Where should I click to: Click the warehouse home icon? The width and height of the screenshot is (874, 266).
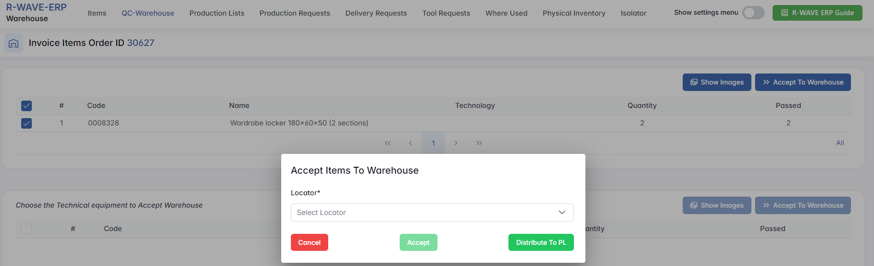click(13, 43)
